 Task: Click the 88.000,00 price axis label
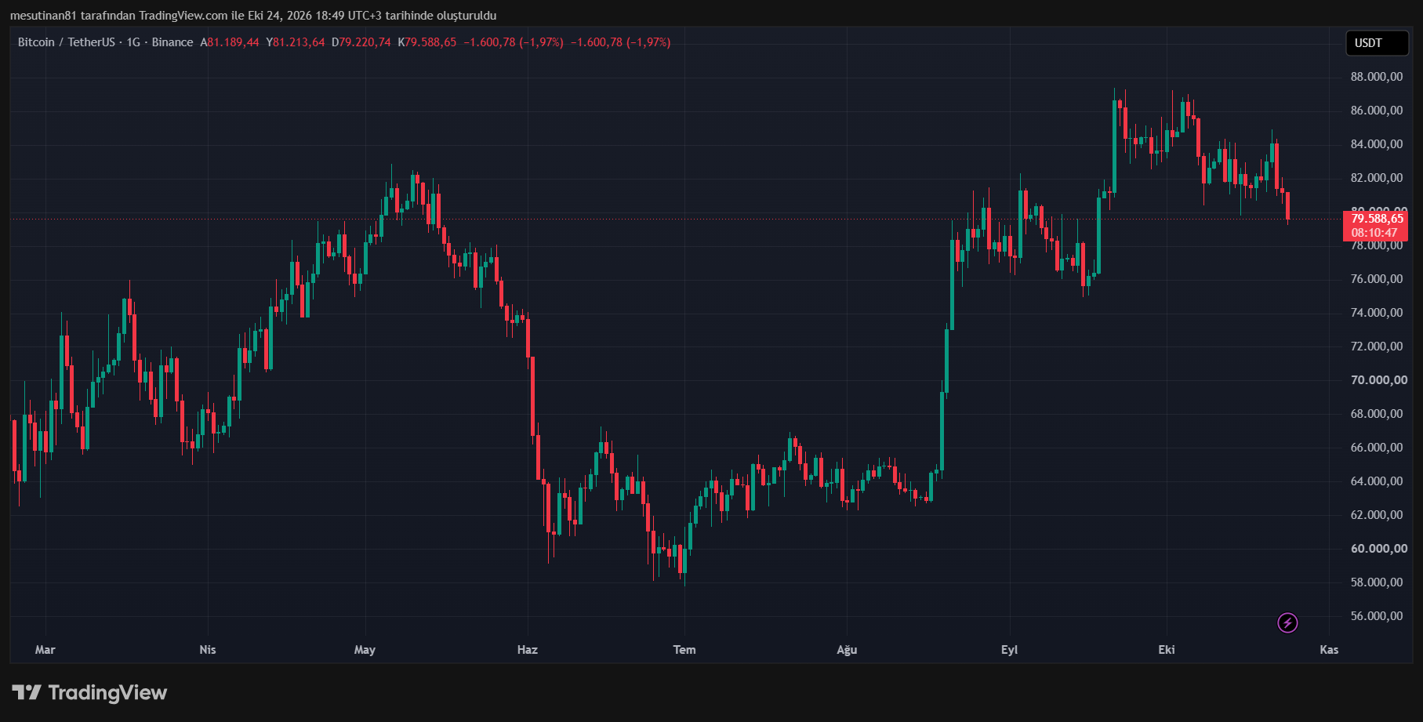[1376, 77]
